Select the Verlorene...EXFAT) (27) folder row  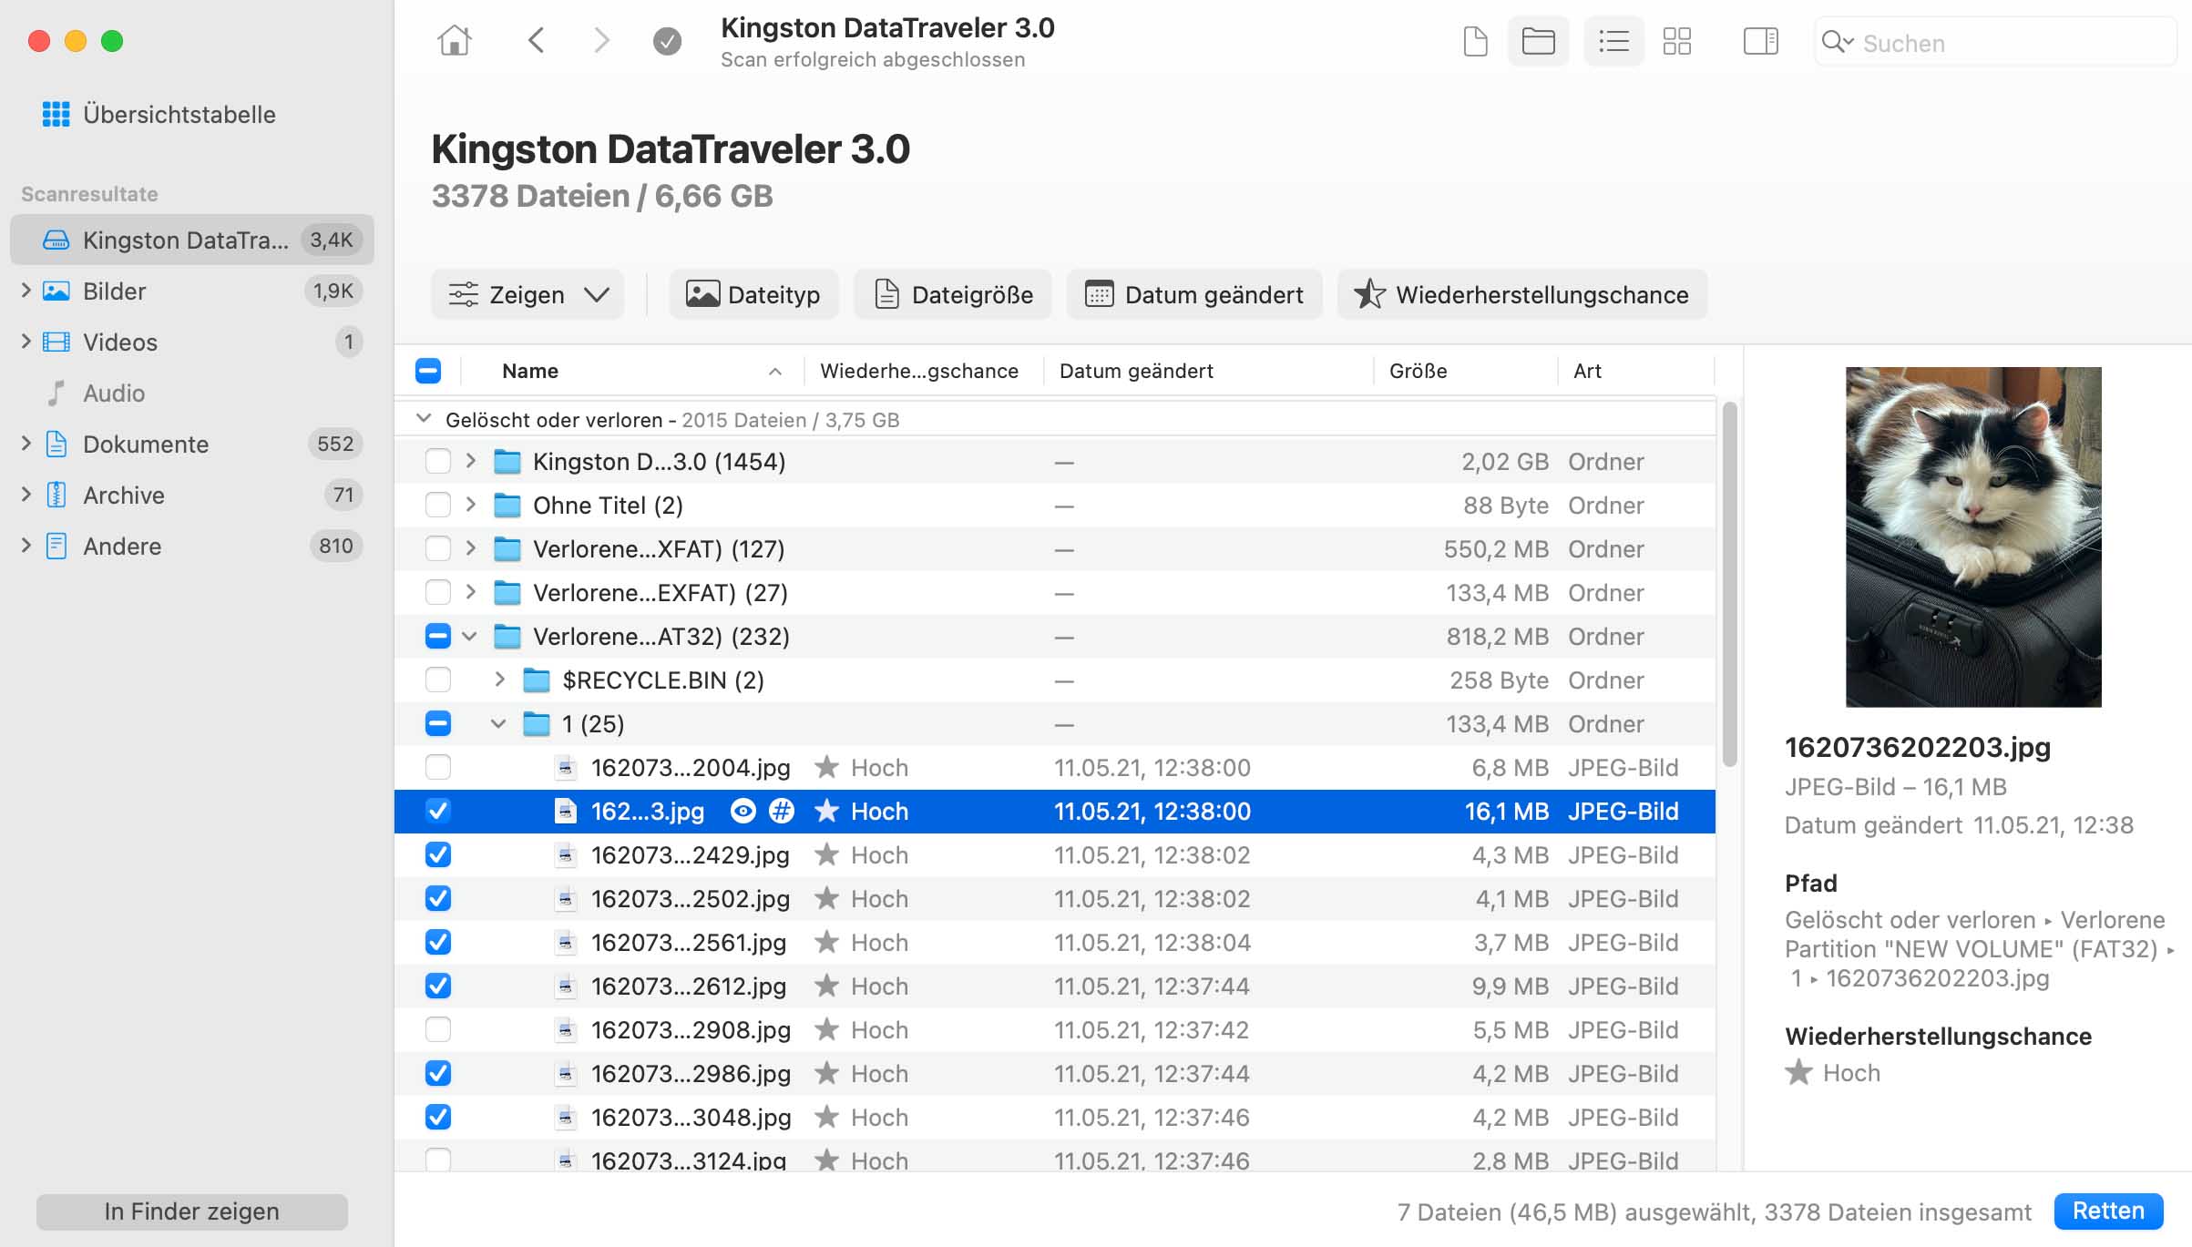(x=1055, y=593)
